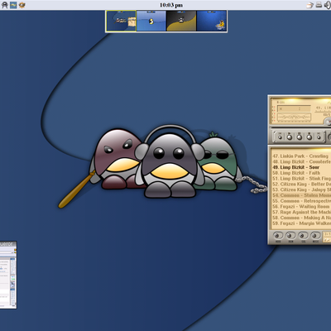Switch to the second light-blue workspace thumbnail
Screen dimensions: 331x331
151,21
